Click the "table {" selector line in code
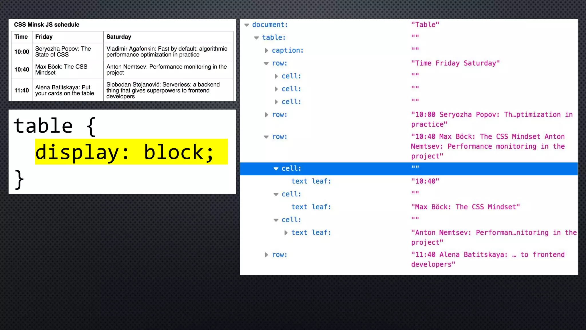Image resolution: width=586 pixels, height=330 pixels. pos(55,126)
